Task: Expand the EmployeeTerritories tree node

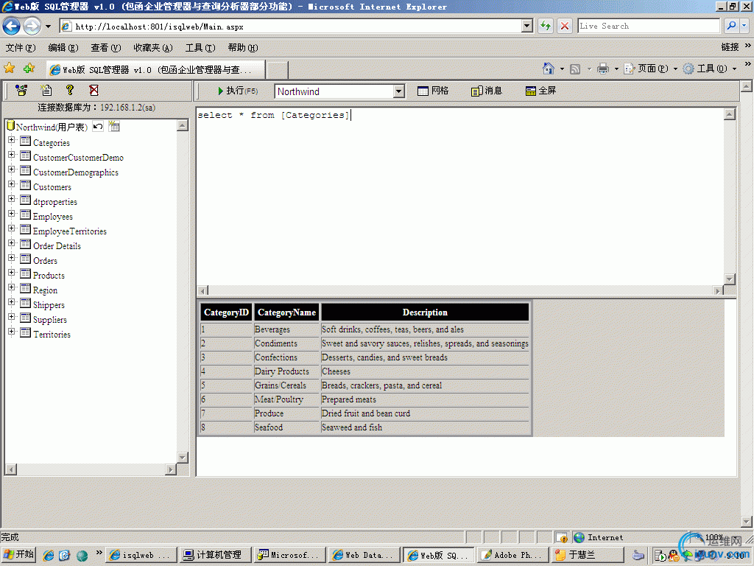Action: pyautogui.click(x=12, y=228)
